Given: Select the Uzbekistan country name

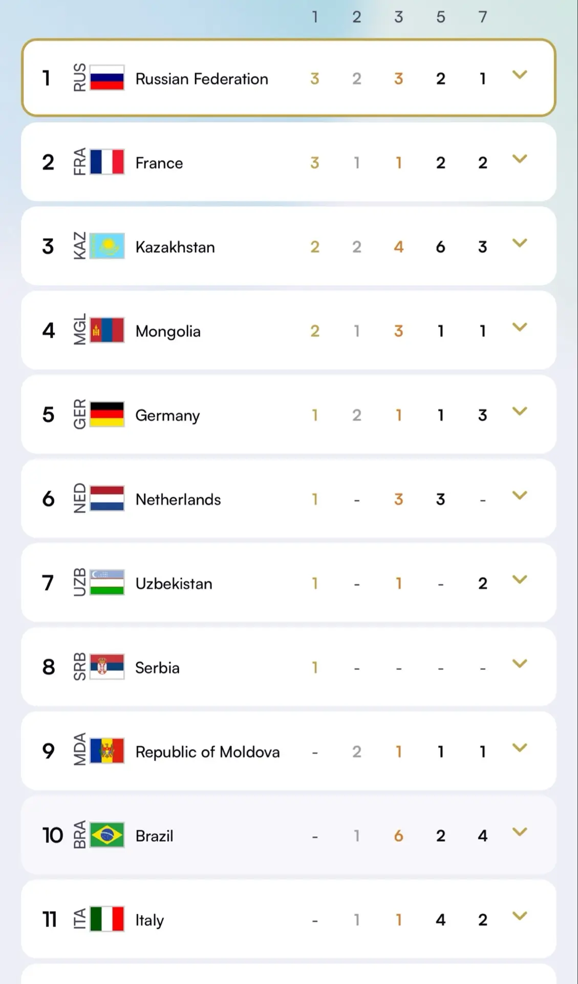Looking at the screenshot, I should [174, 584].
